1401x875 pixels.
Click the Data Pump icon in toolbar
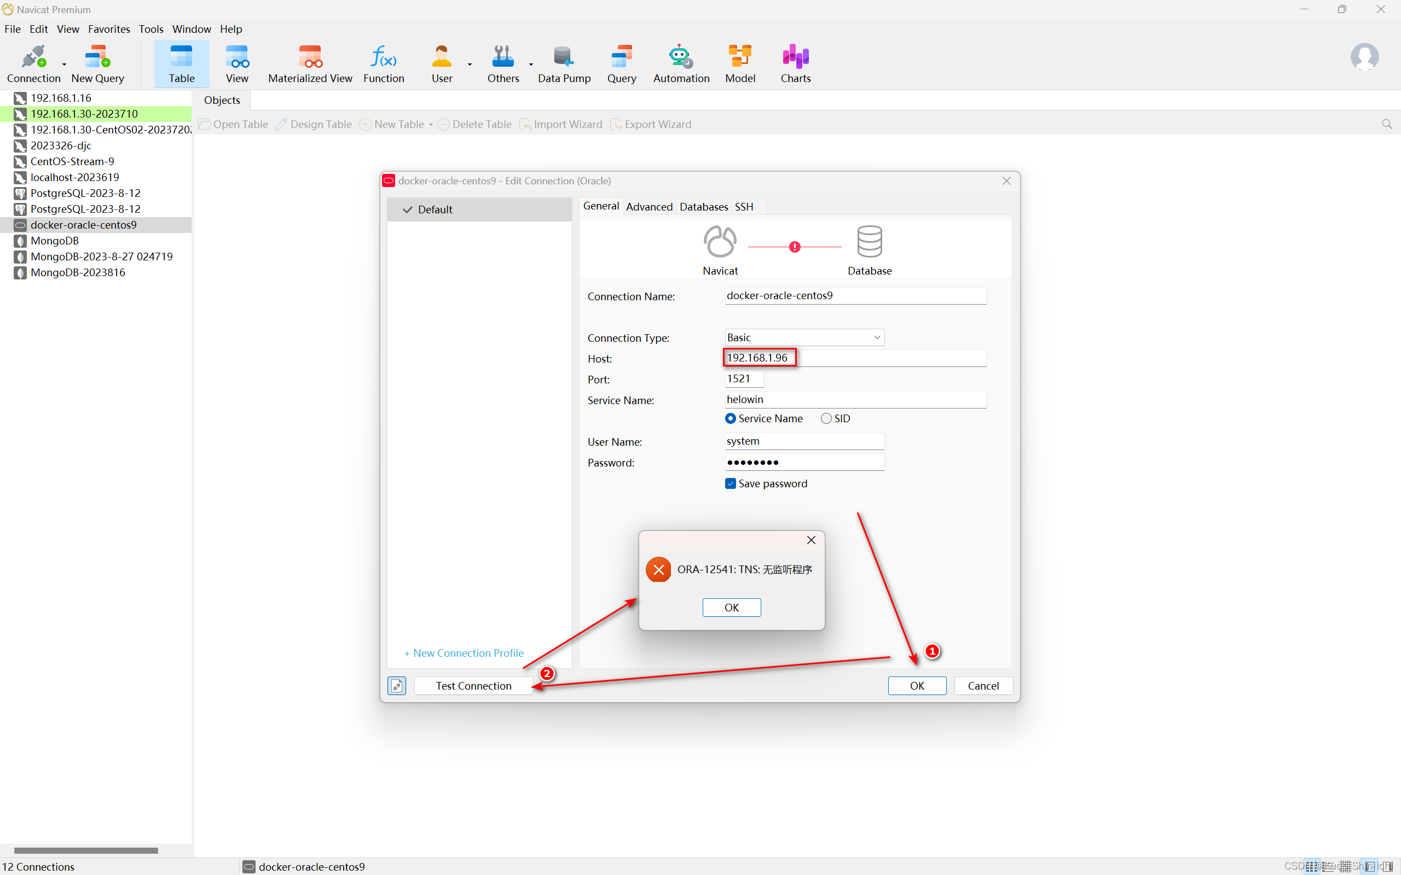[562, 62]
